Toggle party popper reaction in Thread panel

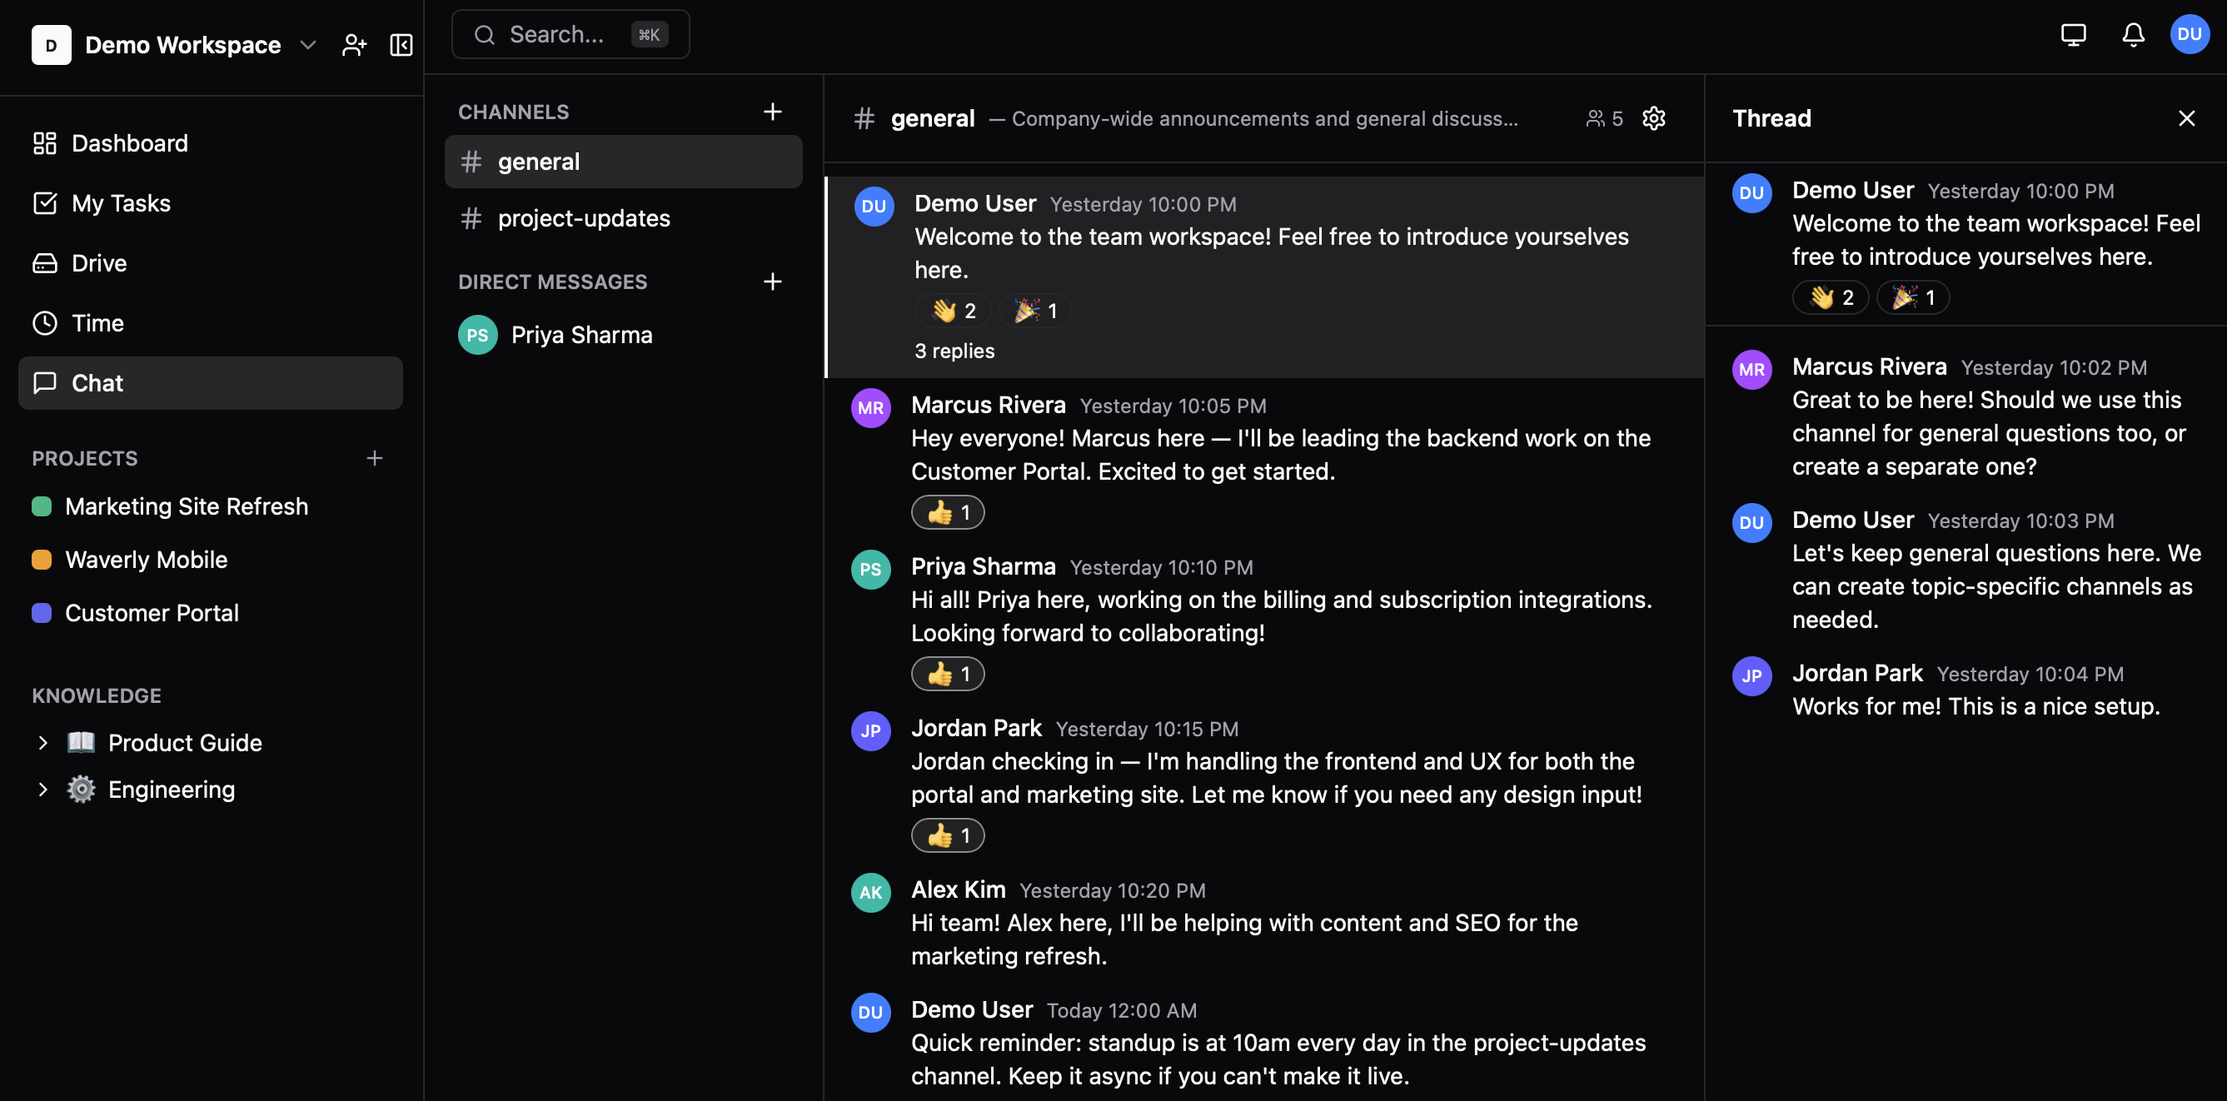point(1912,297)
